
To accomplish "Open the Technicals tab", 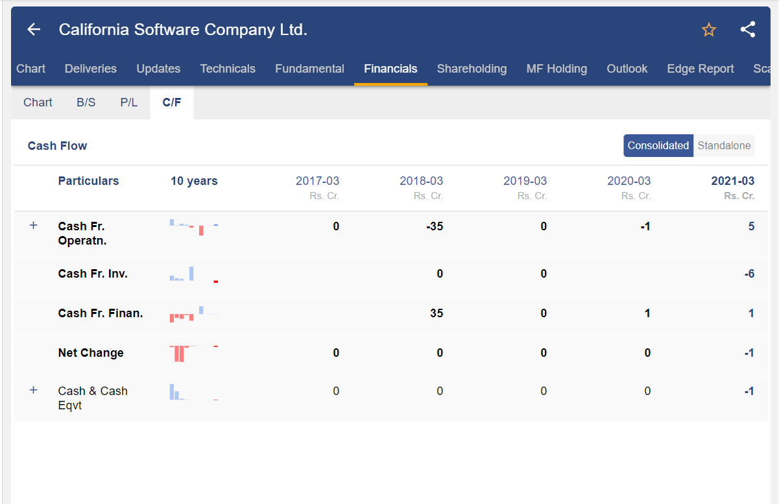I will [228, 69].
